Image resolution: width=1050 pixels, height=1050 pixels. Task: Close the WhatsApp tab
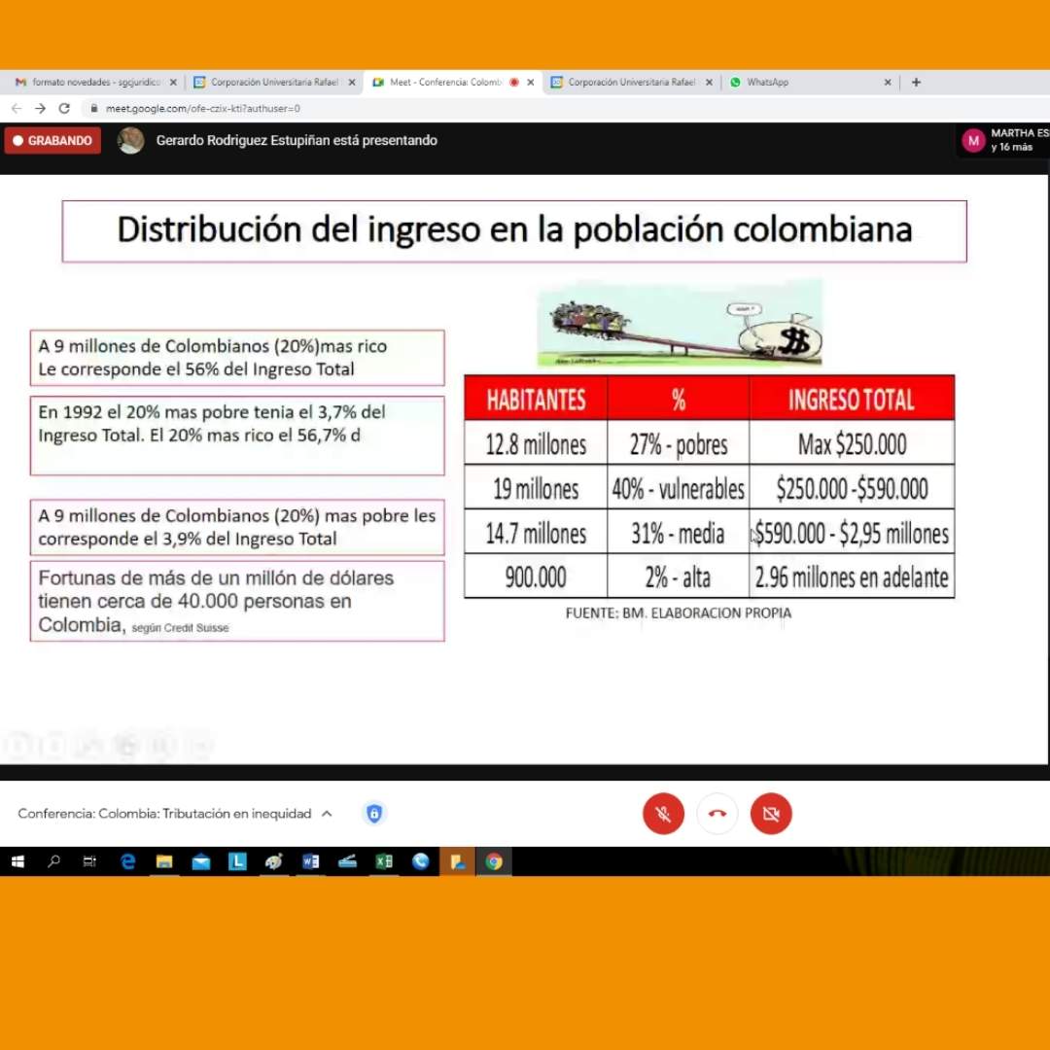pos(888,83)
